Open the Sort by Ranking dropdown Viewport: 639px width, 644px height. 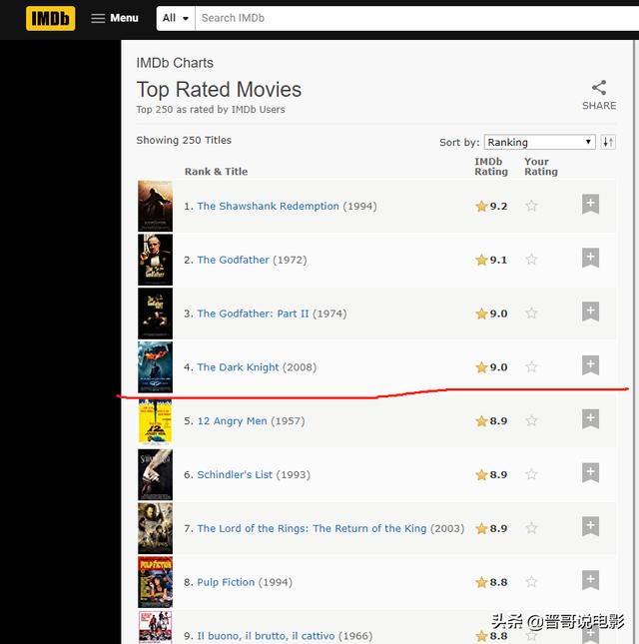click(539, 142)
